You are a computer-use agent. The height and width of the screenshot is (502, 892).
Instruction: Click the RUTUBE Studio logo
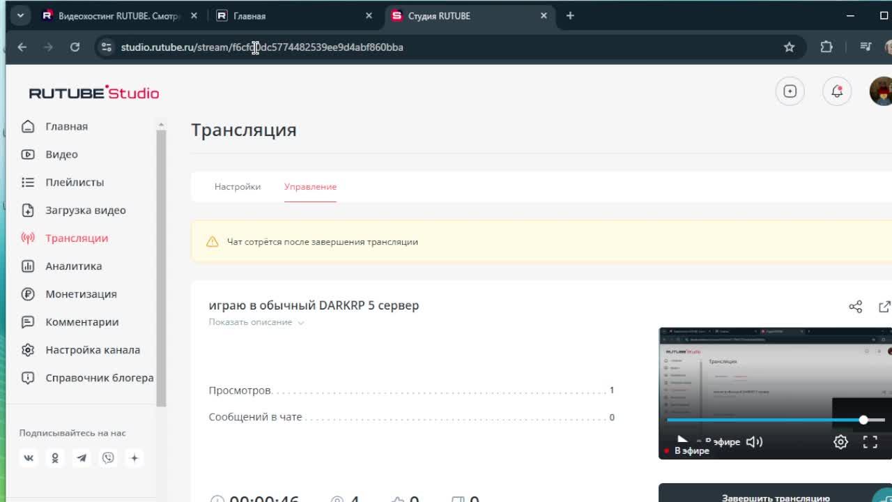pyautogui.click(x=94, y=92)
